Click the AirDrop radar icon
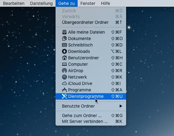 click(x=64, y=71)
